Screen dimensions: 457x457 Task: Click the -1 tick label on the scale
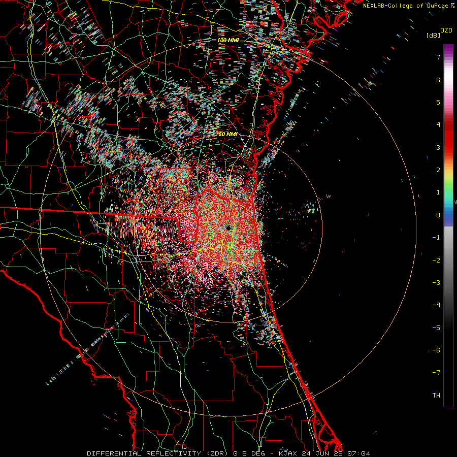[436, 238]
